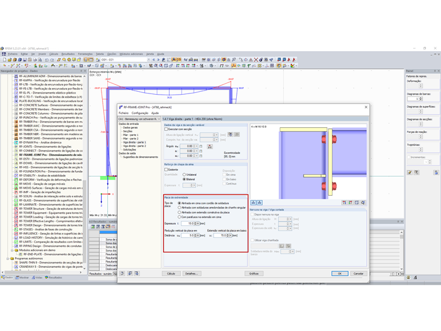This screenshot has height=331, width=441.
Task: Click the red X icon in main toolbar
Action: tap(256, 60)
